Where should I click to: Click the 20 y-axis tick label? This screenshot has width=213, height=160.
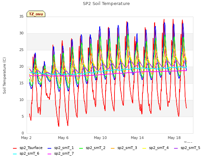pyautogui.click(x=21, y=67)
